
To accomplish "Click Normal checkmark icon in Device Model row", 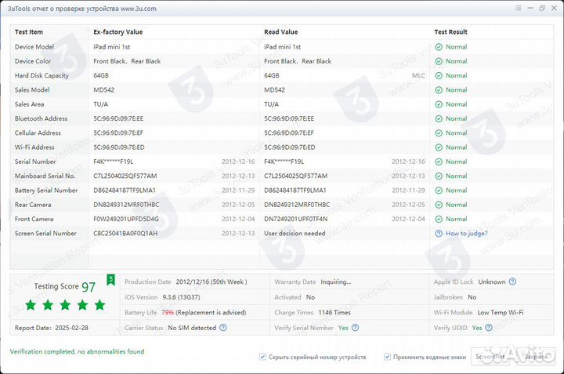I will point(439,47).
